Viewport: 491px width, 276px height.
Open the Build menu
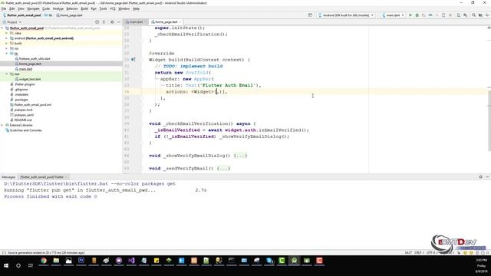84,8
